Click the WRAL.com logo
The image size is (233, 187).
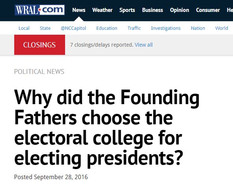(x=40, y=10)
